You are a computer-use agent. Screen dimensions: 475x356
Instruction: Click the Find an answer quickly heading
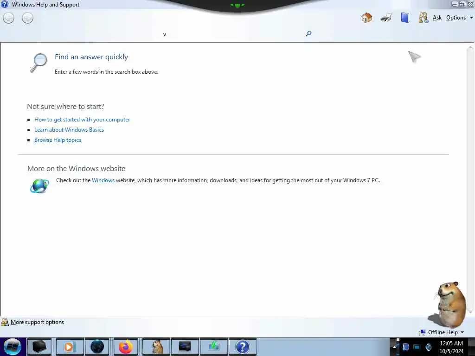[x=91, y=57]
